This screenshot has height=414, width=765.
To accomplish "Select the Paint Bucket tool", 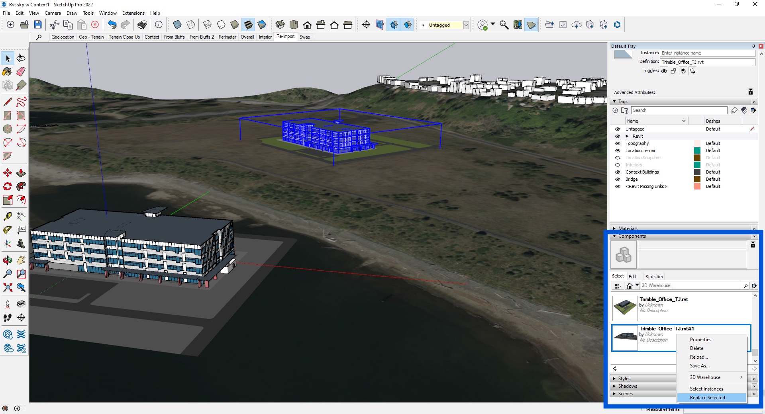I will (x=7, y=72).
